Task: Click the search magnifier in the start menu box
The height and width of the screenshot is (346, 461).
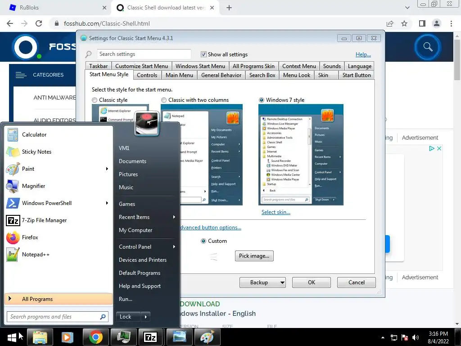Action: point(103,317)
